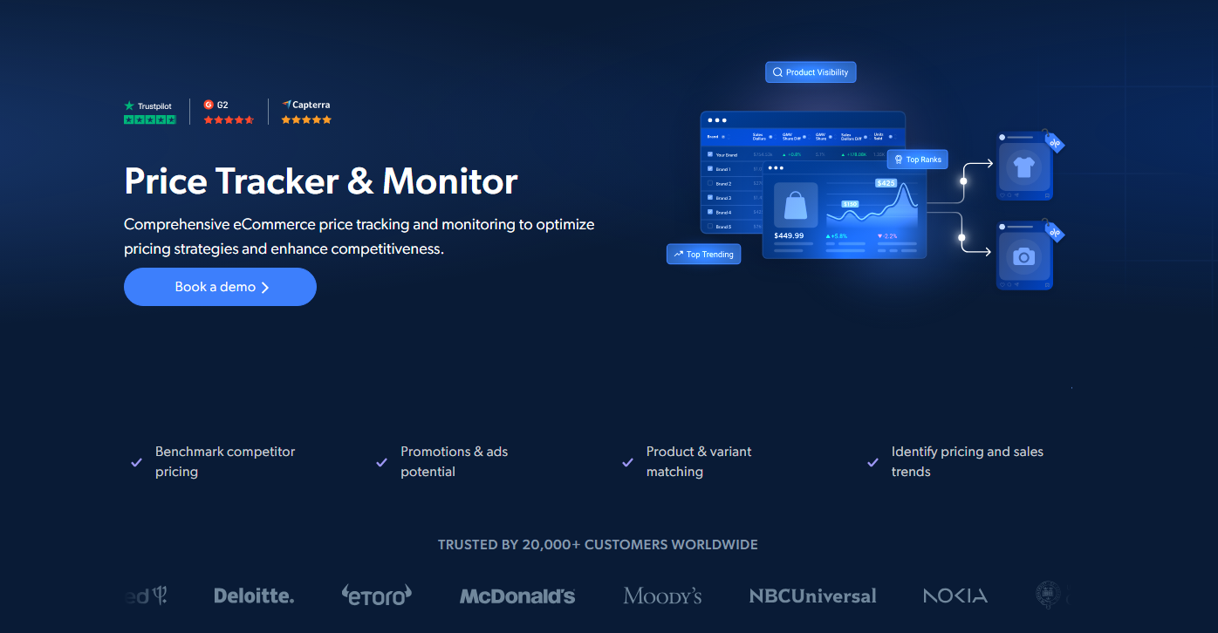The height and width of the screenshot is (633, 1218).
Task: Click the G2 logo icon
Action: pos(209,104)
